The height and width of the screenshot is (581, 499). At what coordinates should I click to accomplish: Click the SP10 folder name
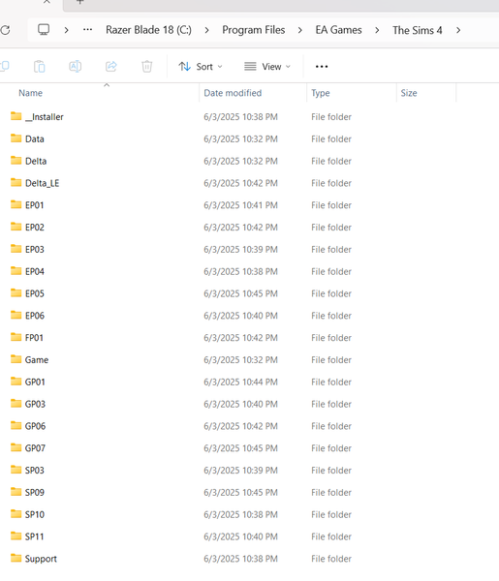click(x=35, y=514)
